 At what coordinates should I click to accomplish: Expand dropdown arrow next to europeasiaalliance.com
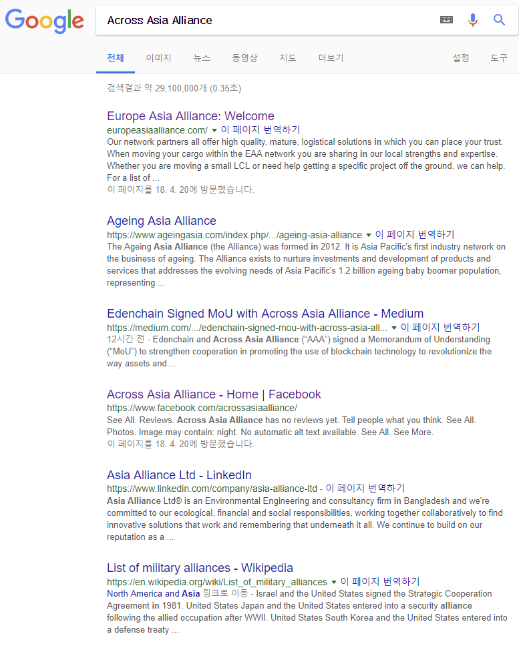(214, 130)
